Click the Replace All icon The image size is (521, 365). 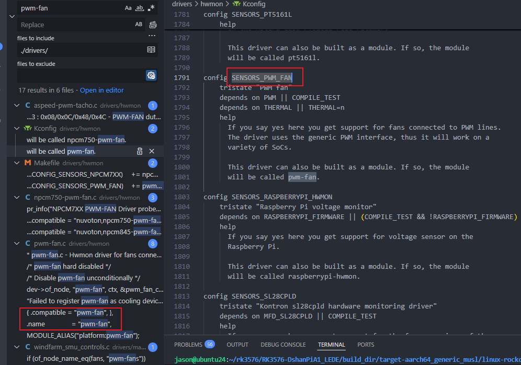[x=153, y=25]
